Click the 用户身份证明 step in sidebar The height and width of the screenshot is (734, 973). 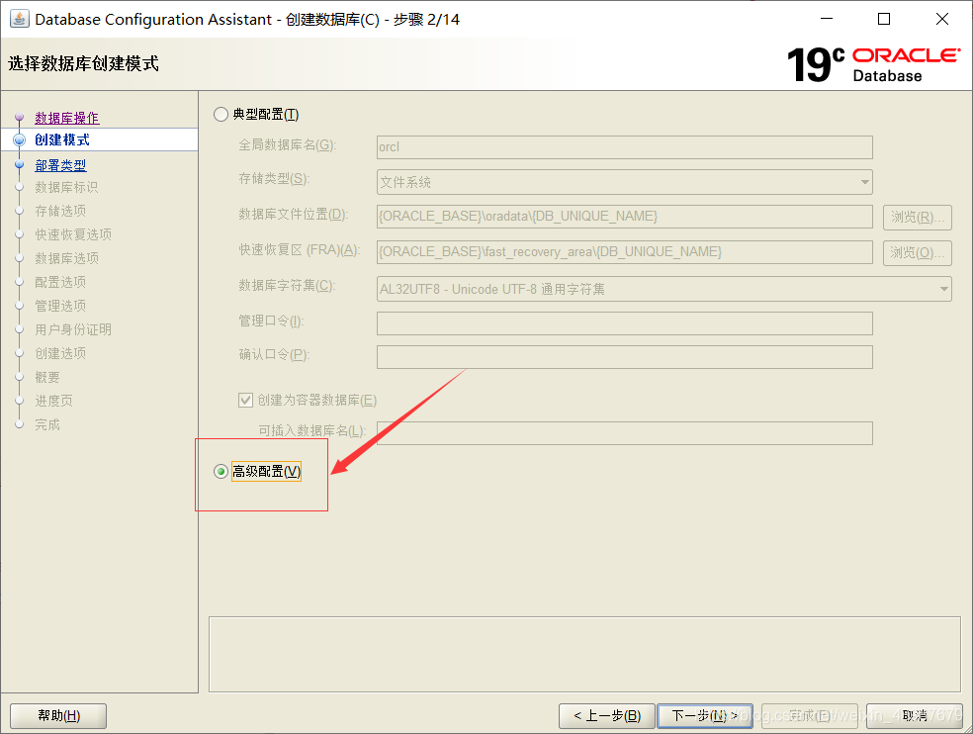pyautogui.click(x=73, y=329)
